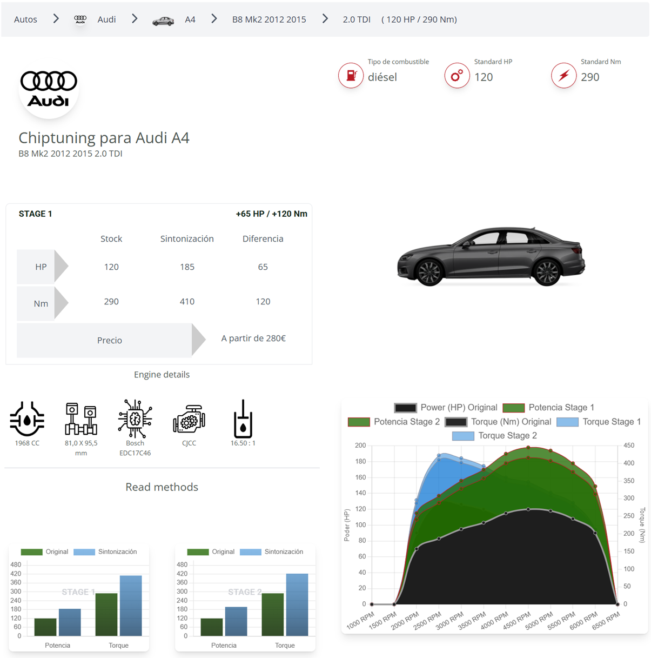Select B8 Mk2 2012 2015 breadcrumb
651x658 pixels.
[x=269, y=19]
